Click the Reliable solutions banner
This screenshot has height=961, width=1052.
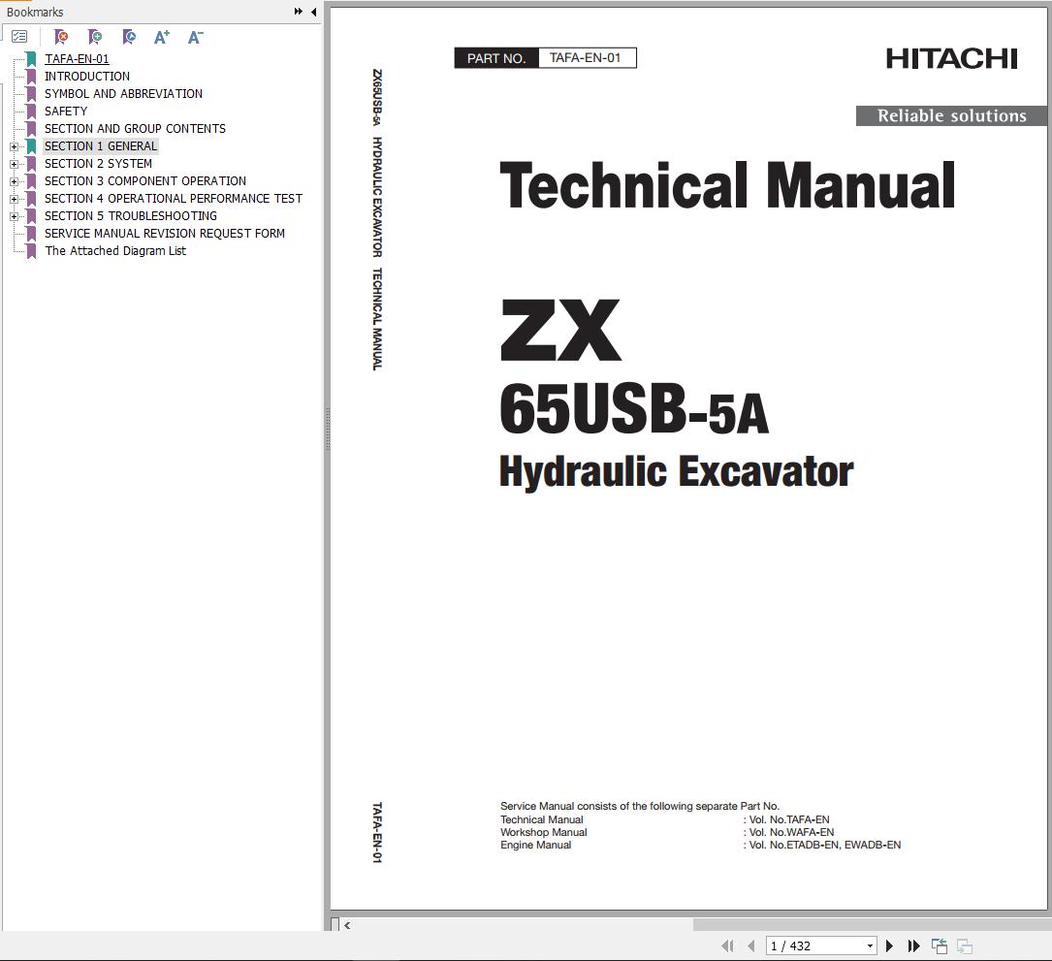pos(951,115)
